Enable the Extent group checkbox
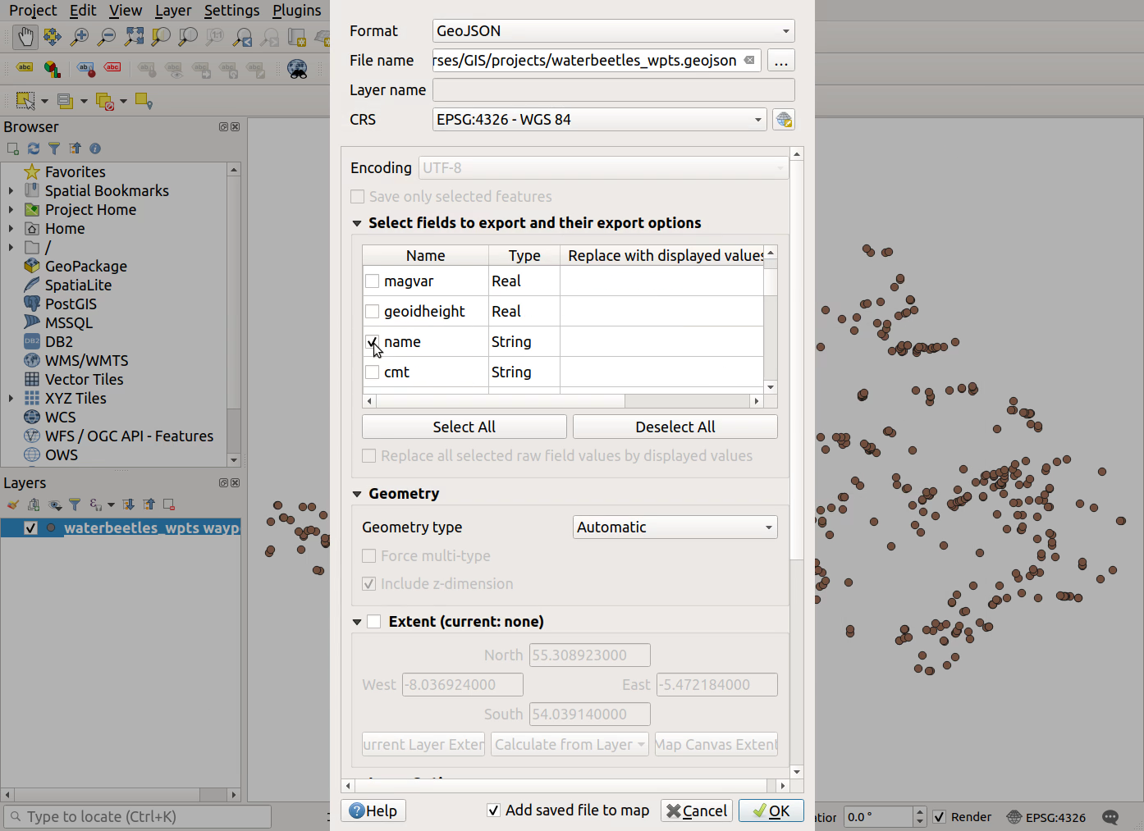 click(x=374, y=622)
